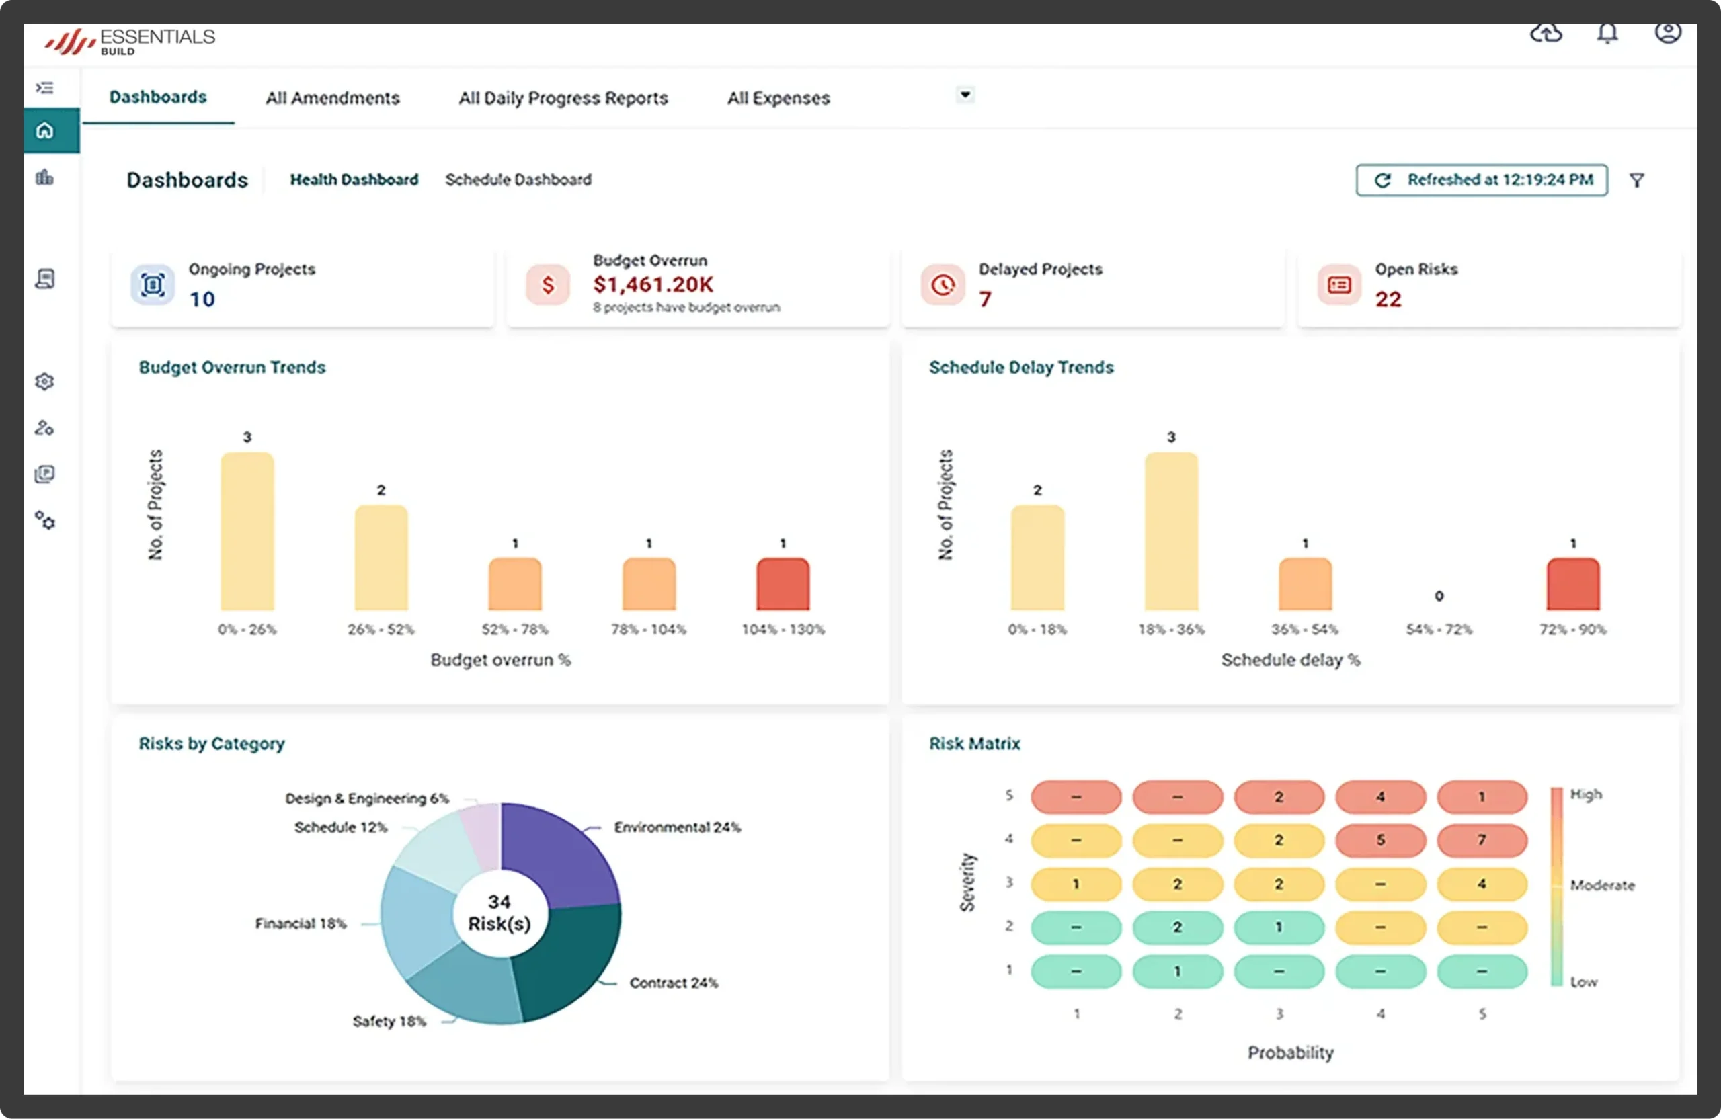
Task: Switch to Schedule Dashboard view
Action: (x=518, y=180)
